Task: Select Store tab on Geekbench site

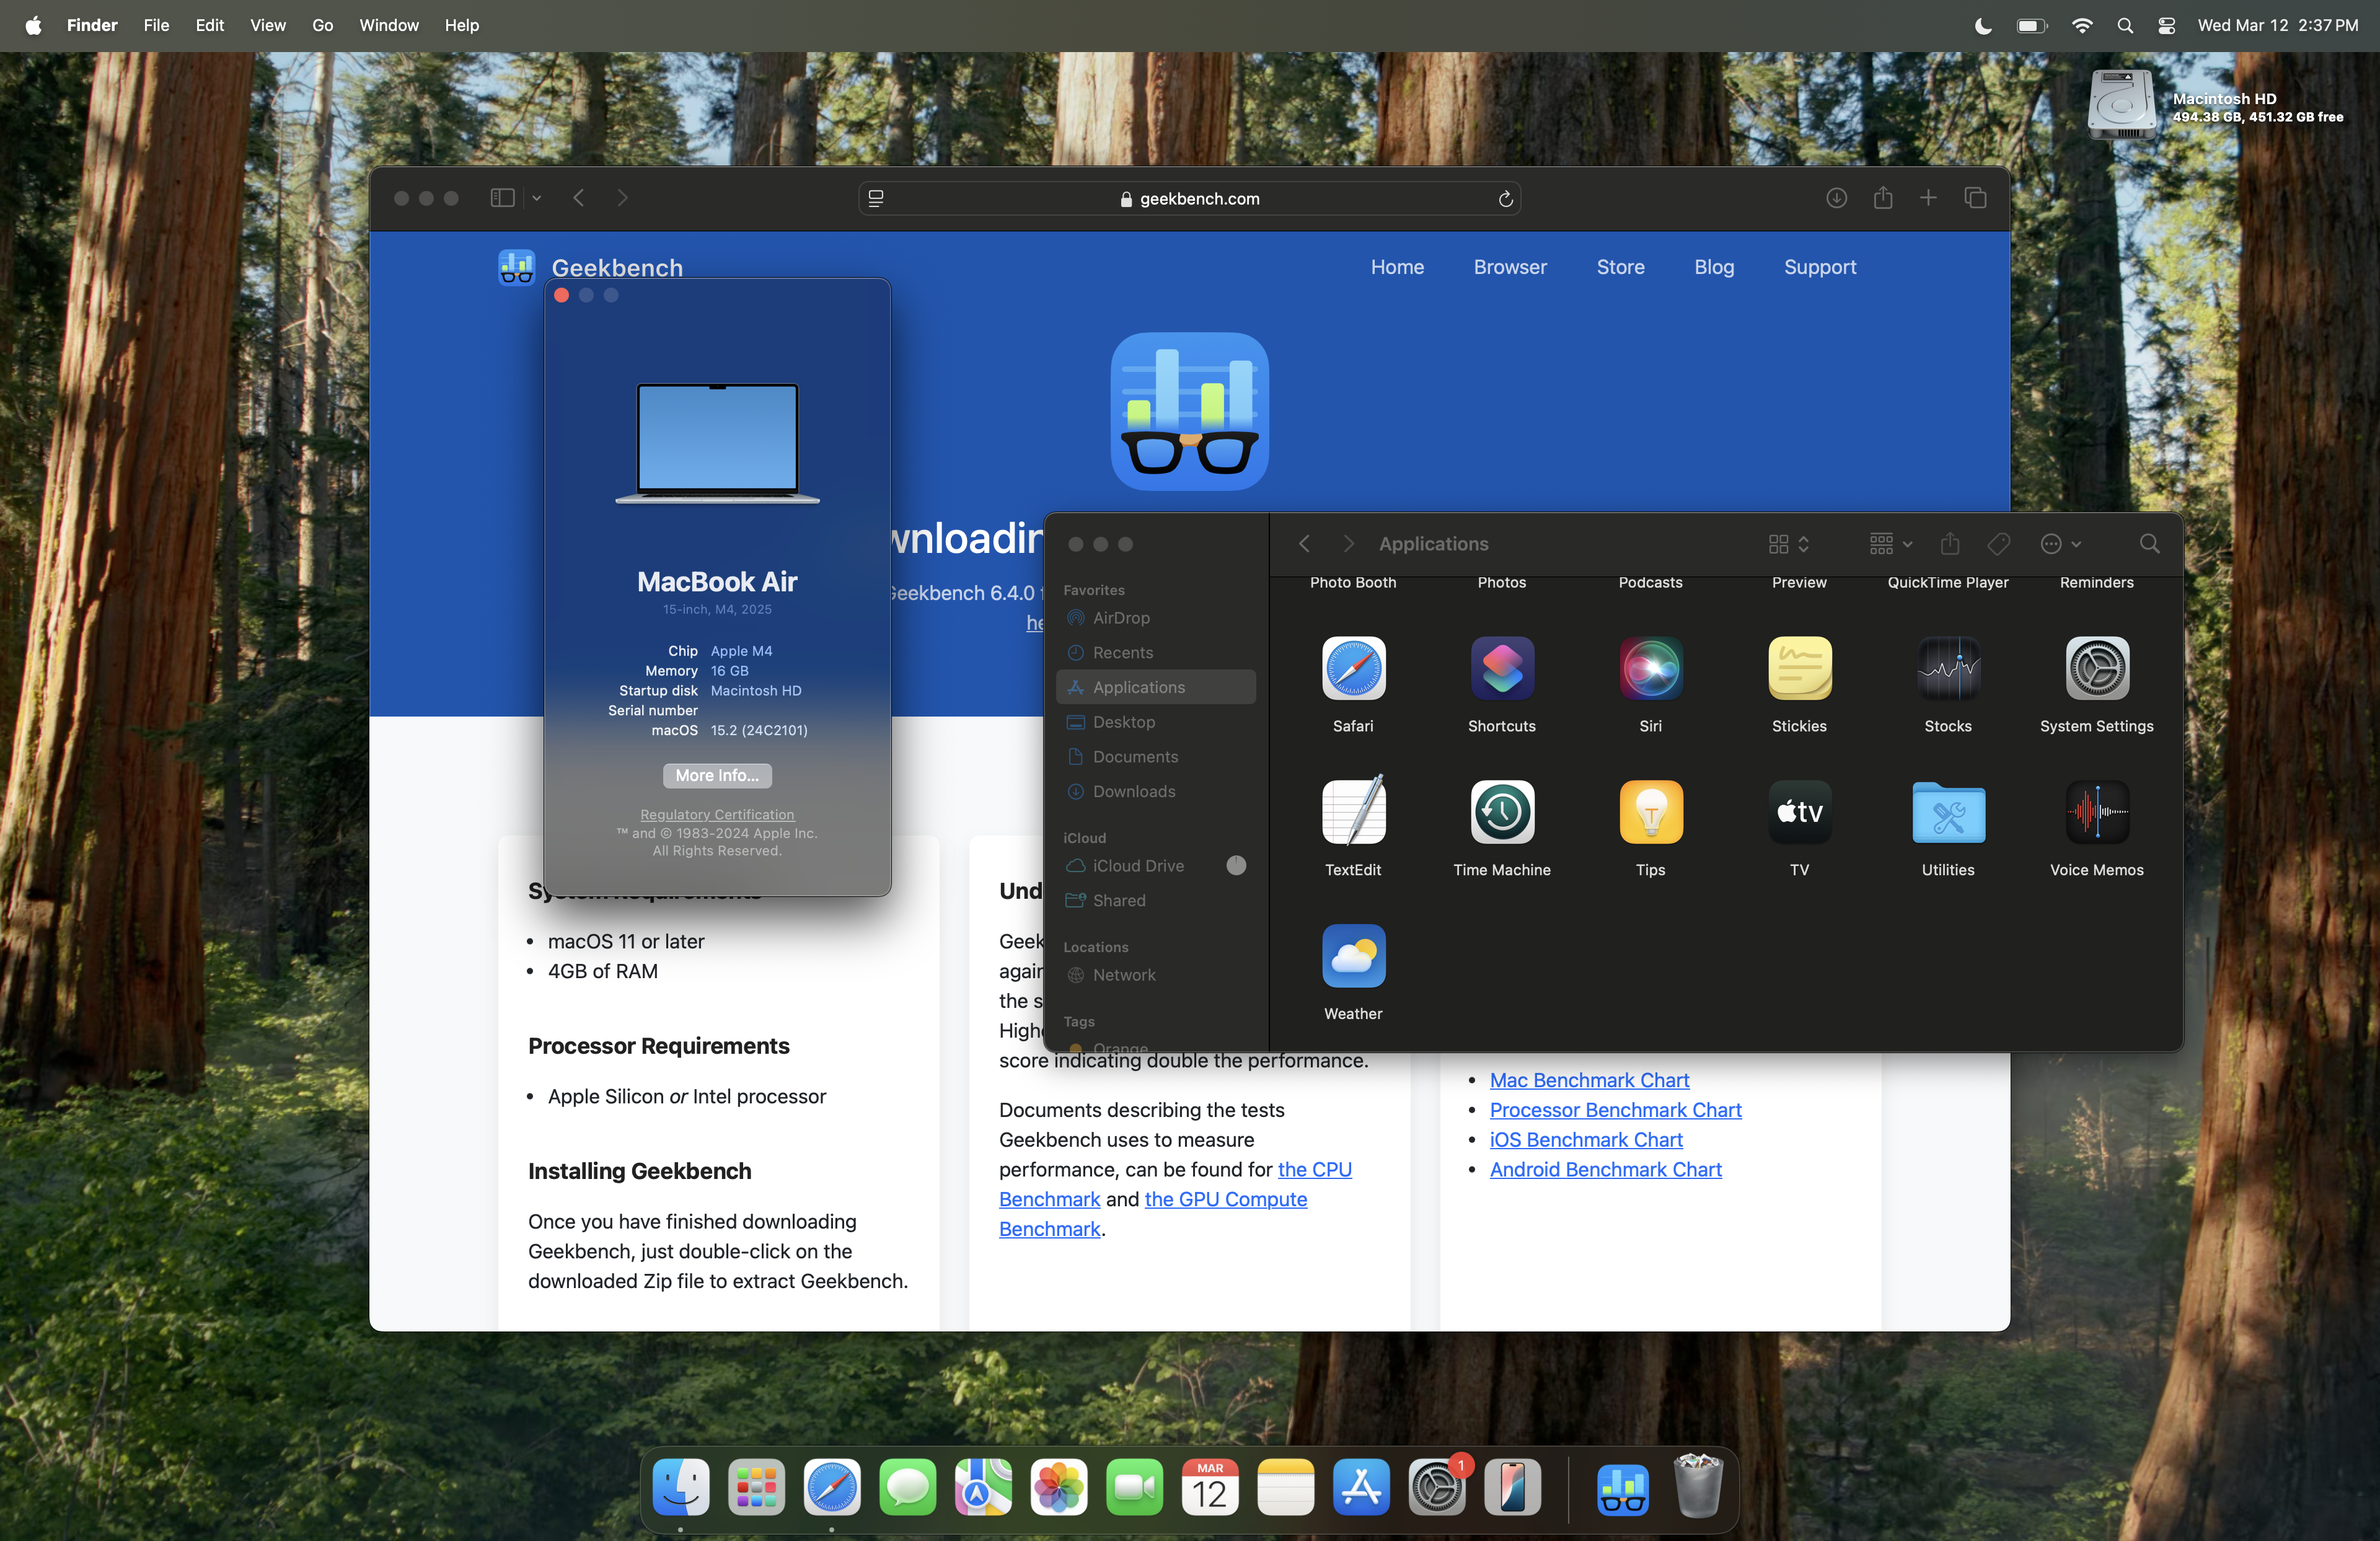Action: pyautogui.click(x=1620, y=267)
